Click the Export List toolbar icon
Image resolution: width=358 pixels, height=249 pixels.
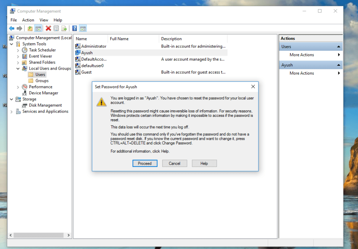click(x=64, y=29)
